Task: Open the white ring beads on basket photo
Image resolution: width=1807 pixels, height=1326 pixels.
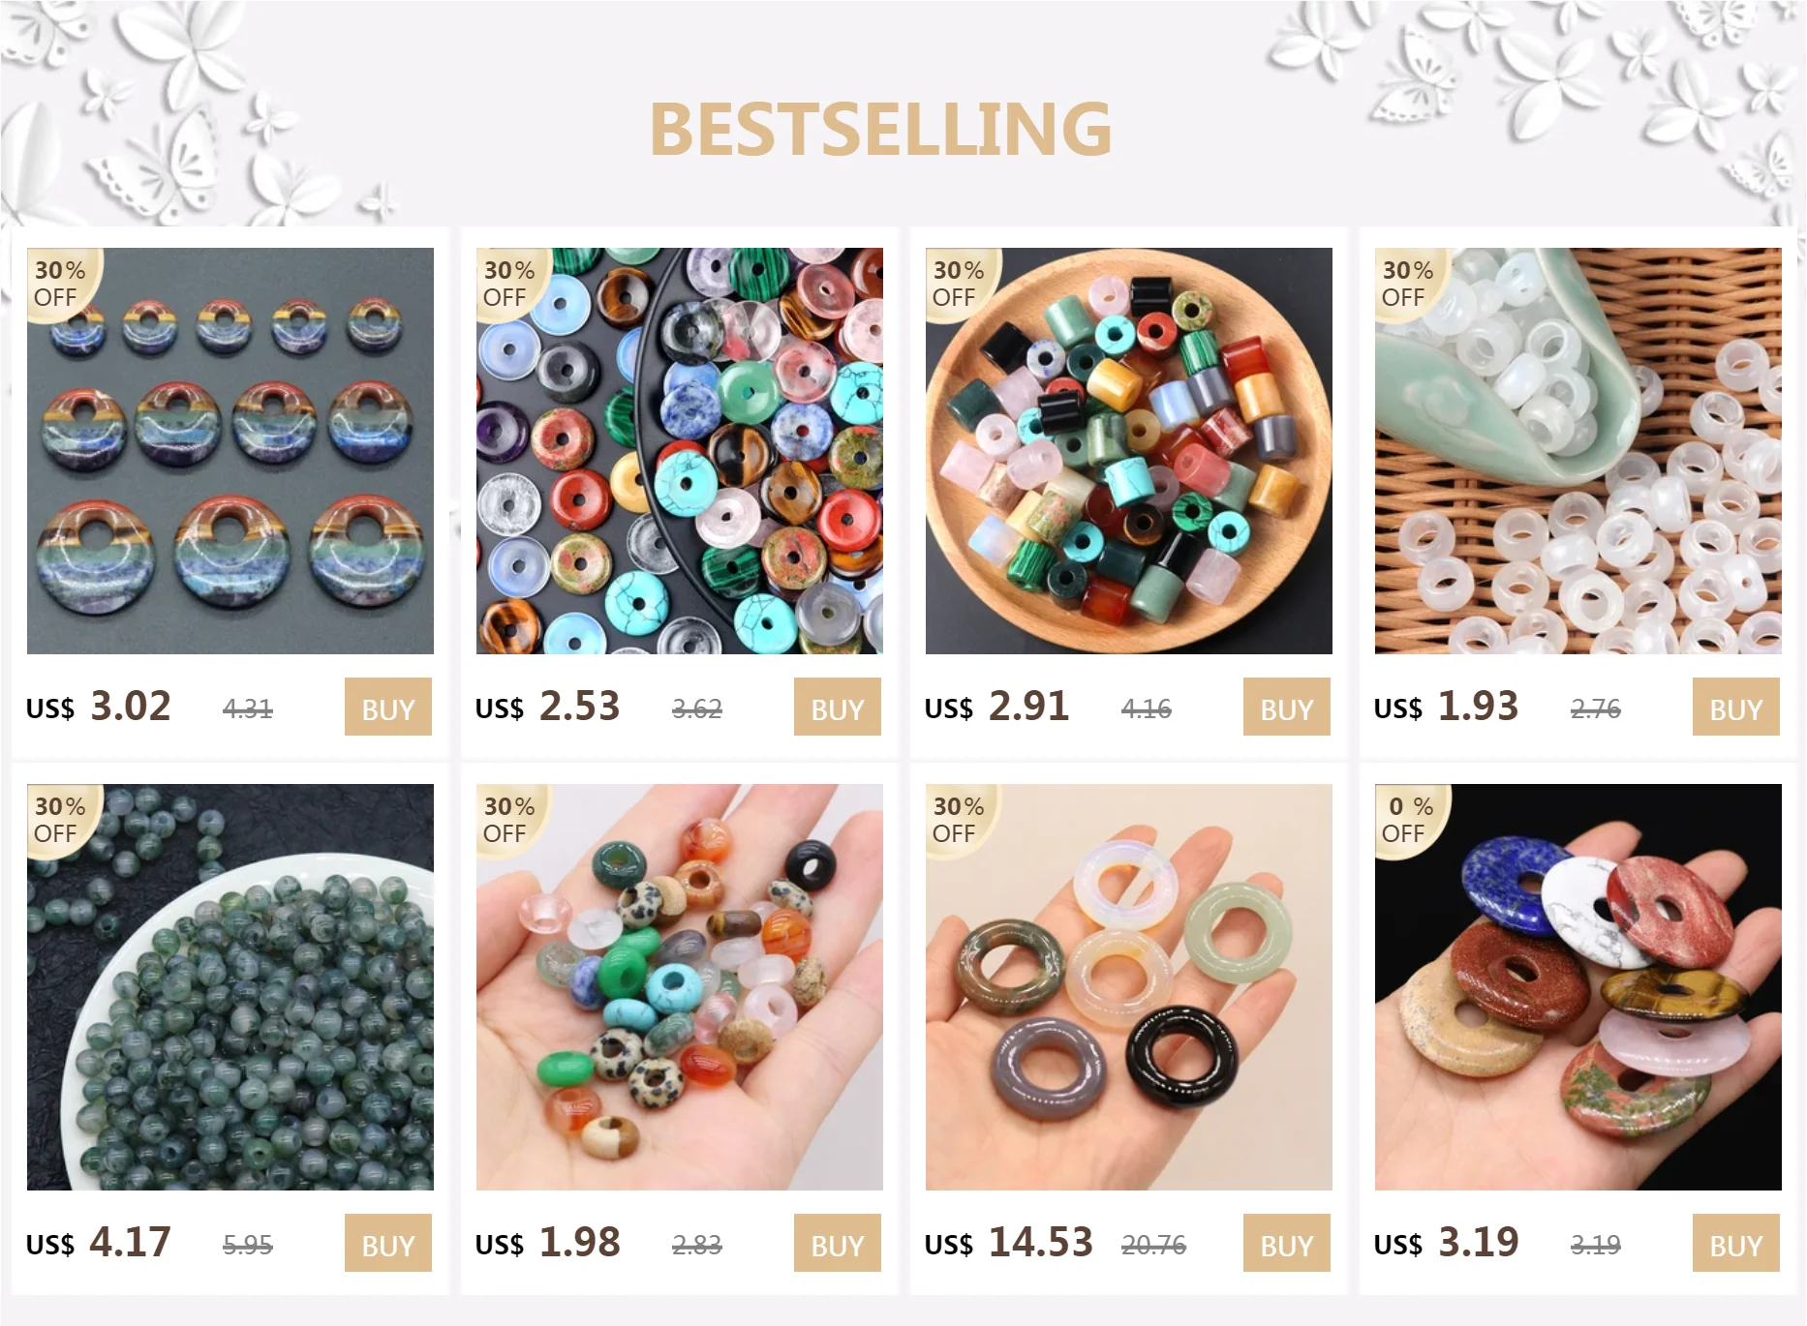Action: pyautogui.click(x=1578, y=451)
